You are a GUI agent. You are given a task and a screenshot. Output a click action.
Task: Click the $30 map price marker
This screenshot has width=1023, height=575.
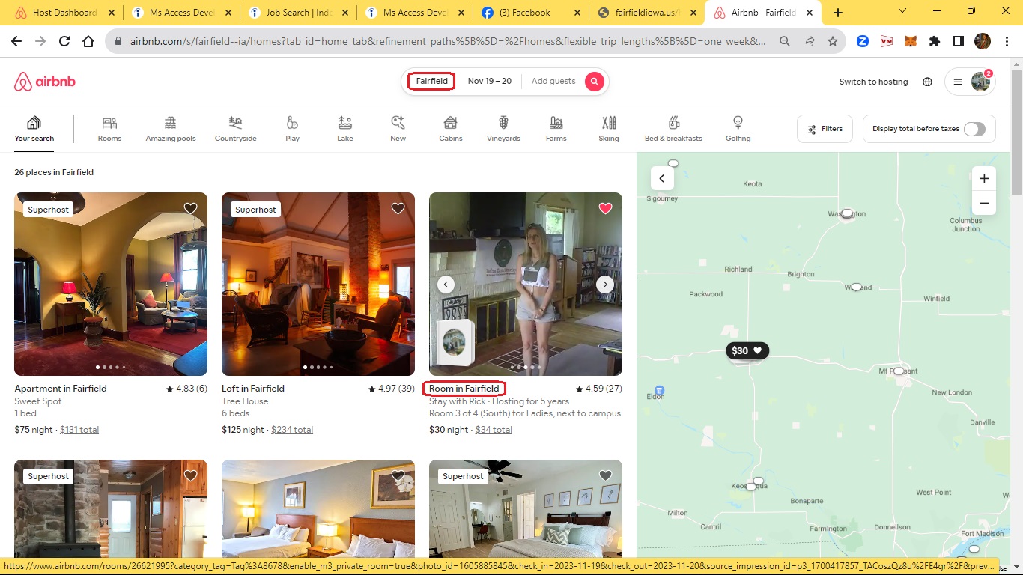click(x=747, y=350)
